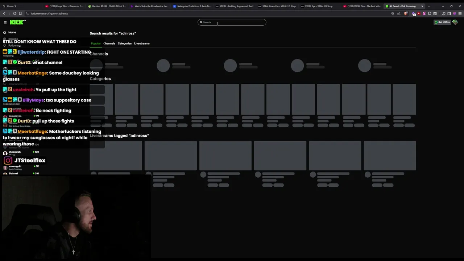464x261 pixels.
Task: Click the bookmark icon beside reload
Action: (x=20, y=13)
